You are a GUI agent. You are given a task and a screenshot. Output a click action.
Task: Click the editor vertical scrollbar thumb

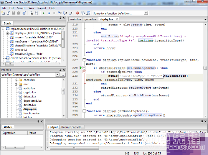pos(205,68)
